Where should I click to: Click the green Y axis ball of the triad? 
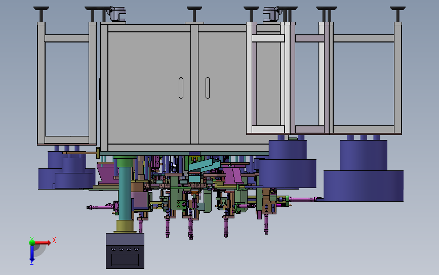pyautogui.click(x=31, y=242)
